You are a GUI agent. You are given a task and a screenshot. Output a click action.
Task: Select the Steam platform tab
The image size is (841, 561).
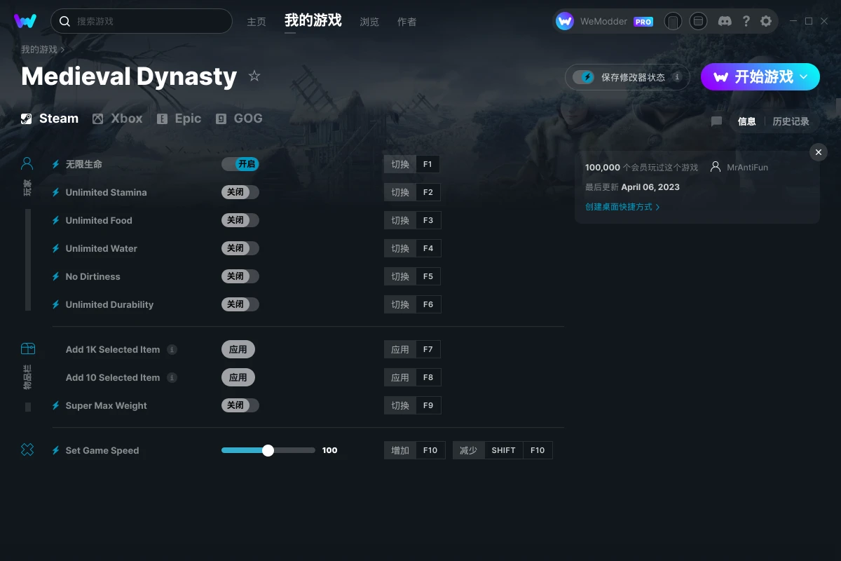(50, 119)
